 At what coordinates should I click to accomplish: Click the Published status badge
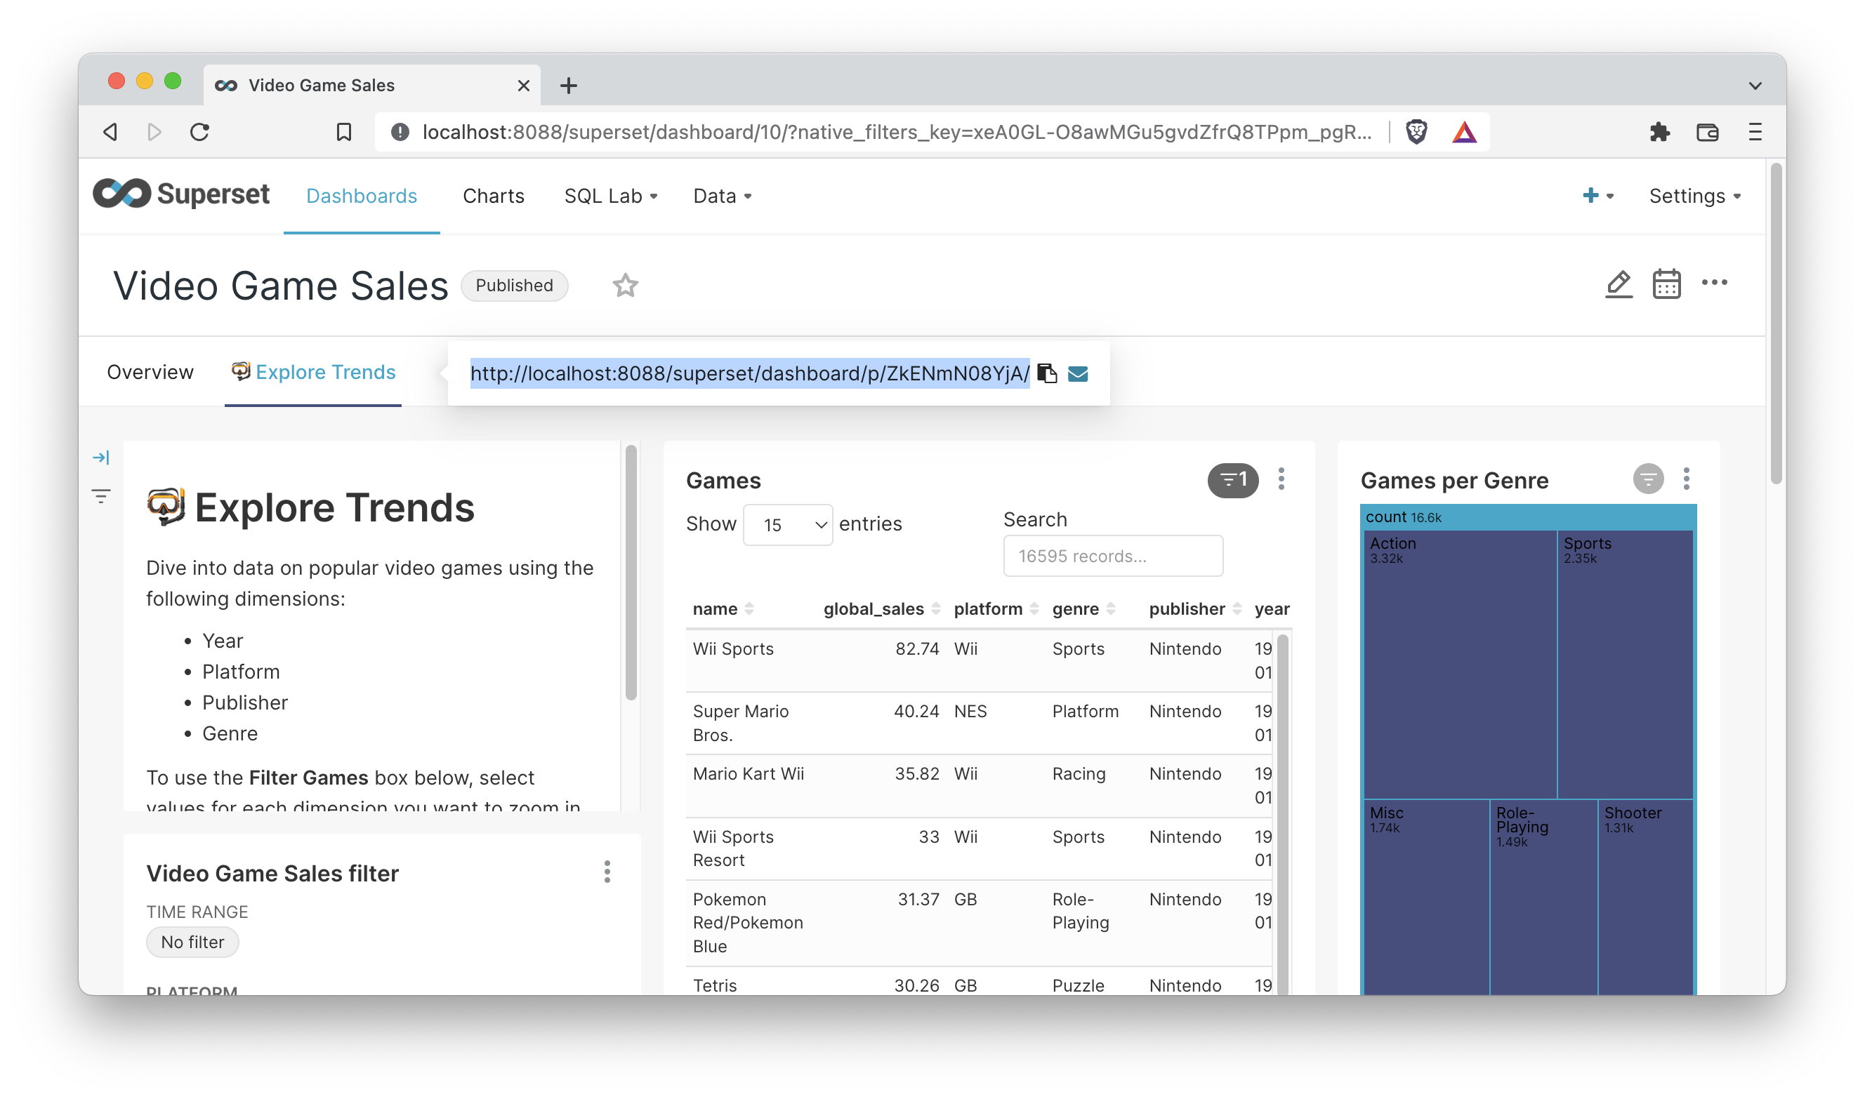click(x=514, y=285)
